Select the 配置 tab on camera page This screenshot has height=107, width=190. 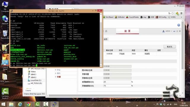click(x=127, y=31)
